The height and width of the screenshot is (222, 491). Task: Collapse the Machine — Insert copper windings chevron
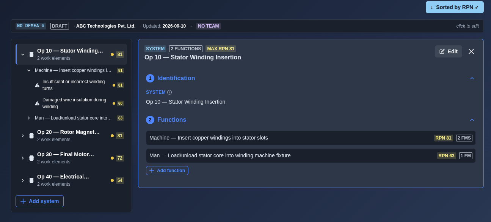29,70
